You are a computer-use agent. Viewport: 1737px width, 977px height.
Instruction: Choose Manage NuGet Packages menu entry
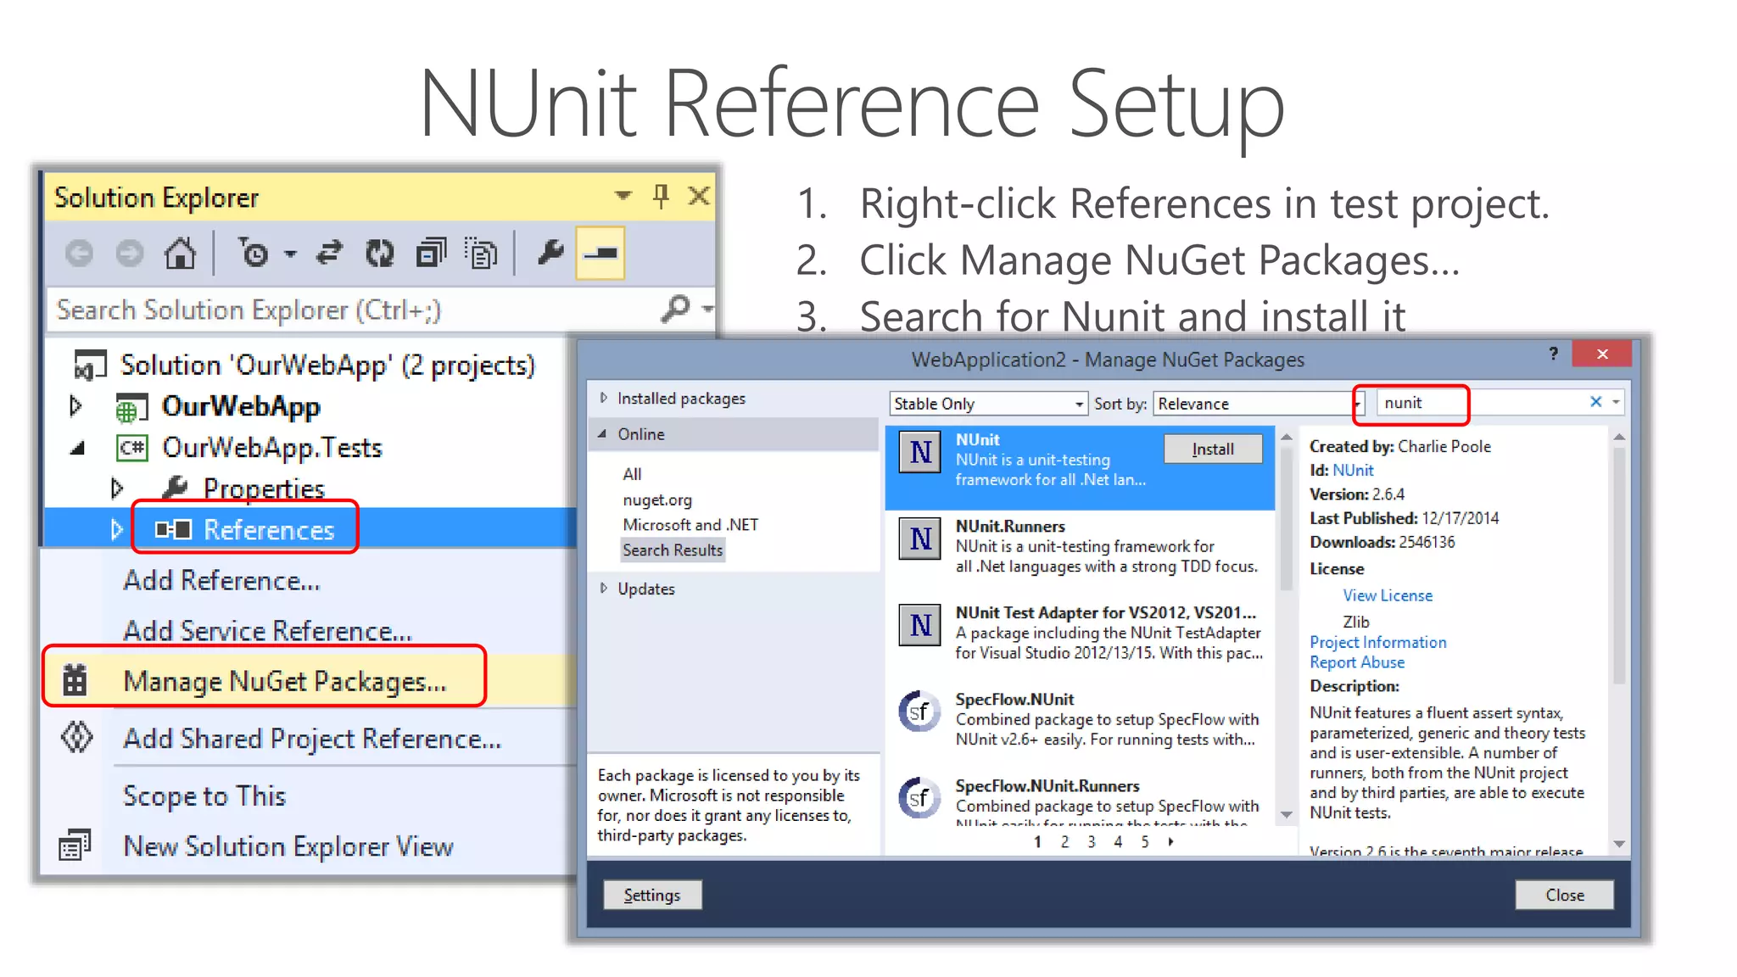click(x=284, y=681)
